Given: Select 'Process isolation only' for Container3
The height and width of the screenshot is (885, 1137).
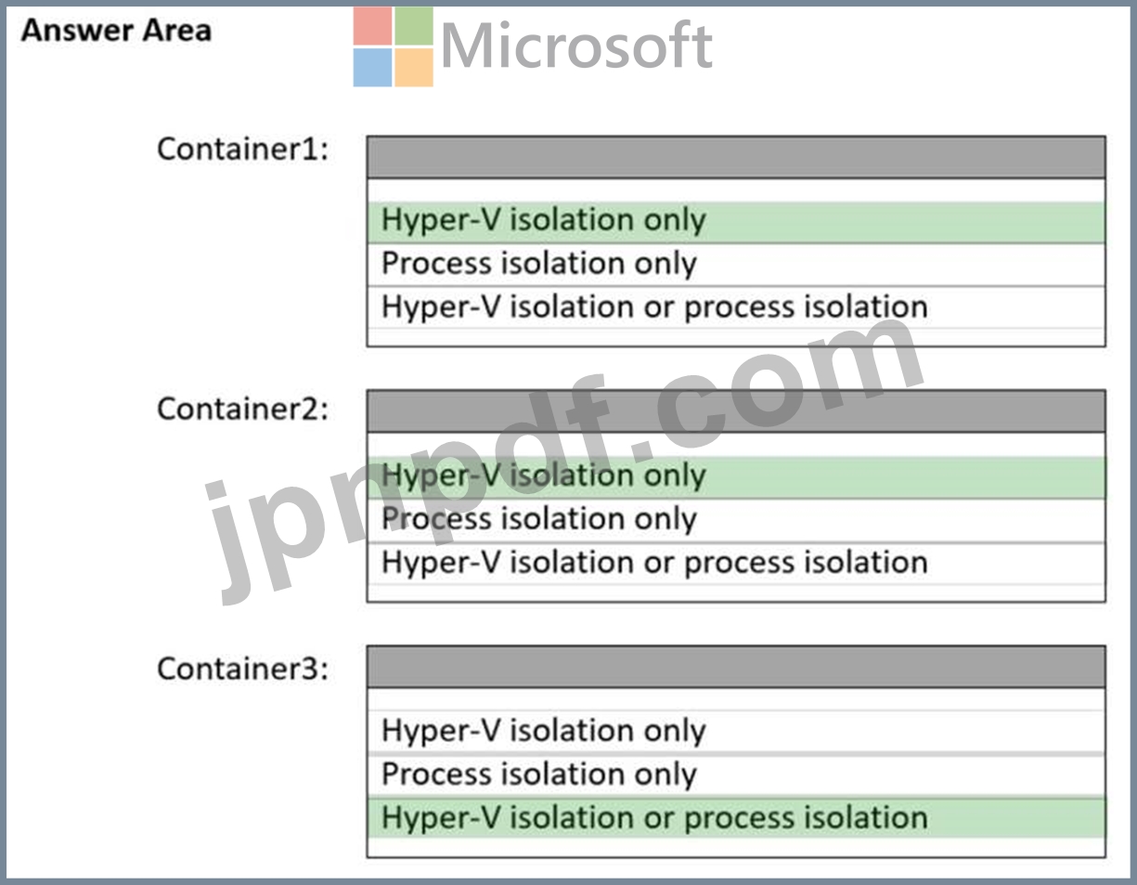Looking at the screenshot, I should 736,774.
